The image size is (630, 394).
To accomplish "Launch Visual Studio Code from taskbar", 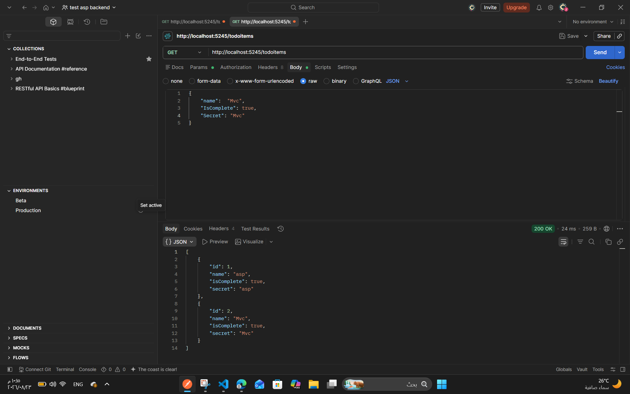I will 223,384.
